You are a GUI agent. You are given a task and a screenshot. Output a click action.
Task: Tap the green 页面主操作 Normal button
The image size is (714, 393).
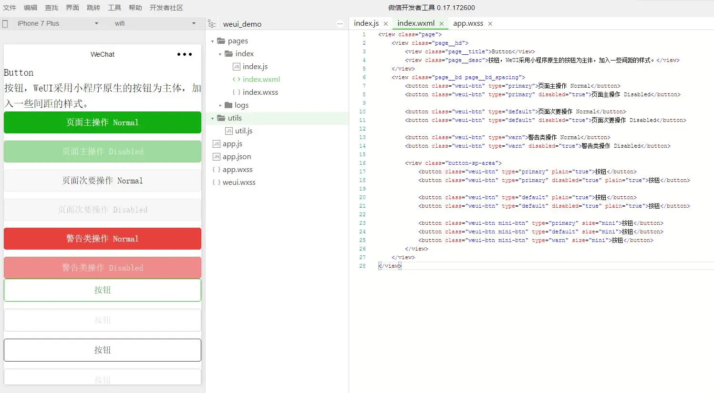[x=103, y=122]
